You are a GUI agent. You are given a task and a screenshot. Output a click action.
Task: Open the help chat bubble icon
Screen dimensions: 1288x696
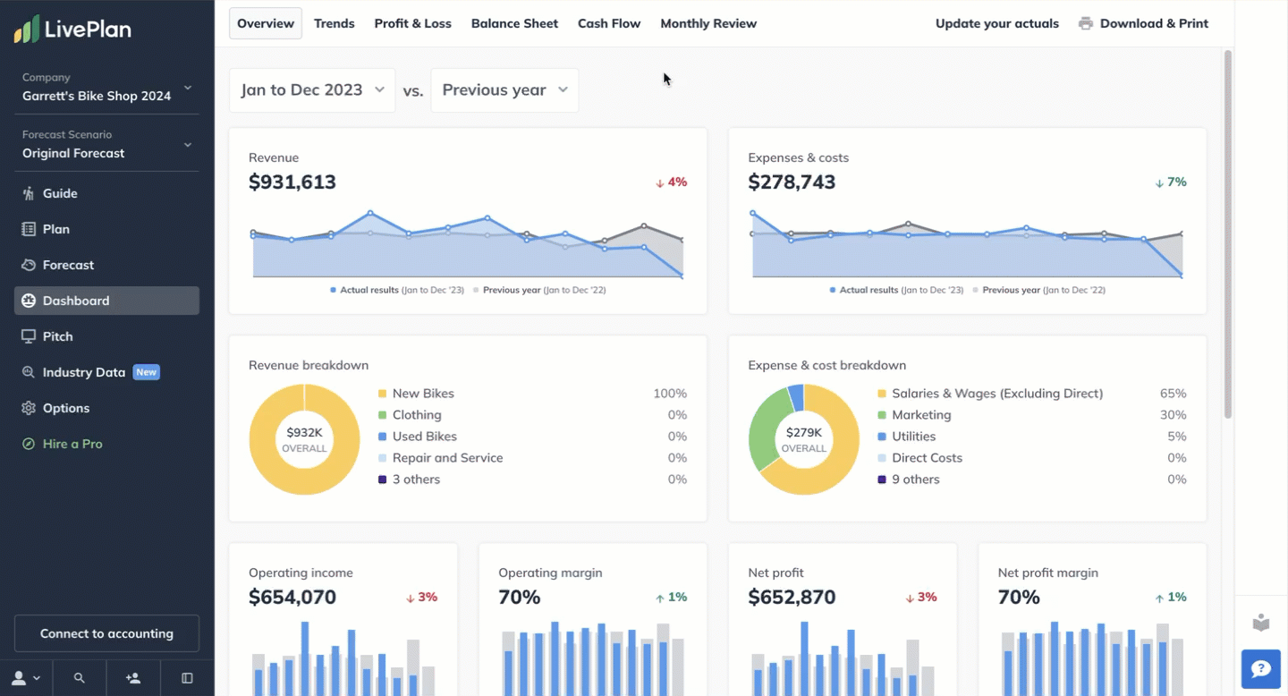click(1261, 669)
